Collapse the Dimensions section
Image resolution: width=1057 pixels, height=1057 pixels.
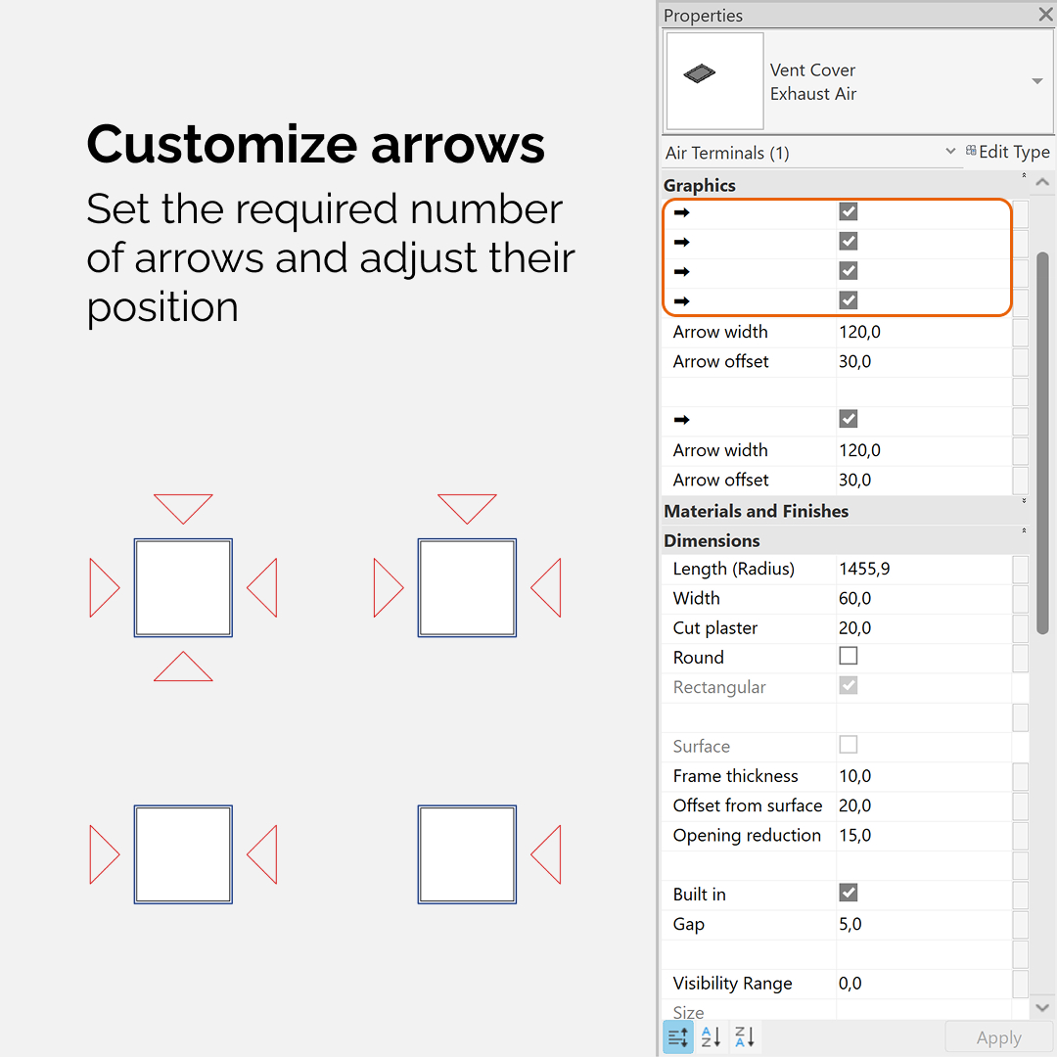1024,530
